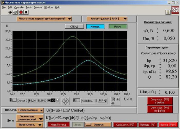Click the Коэффиц. scale name field

click(x=88, y=101)
